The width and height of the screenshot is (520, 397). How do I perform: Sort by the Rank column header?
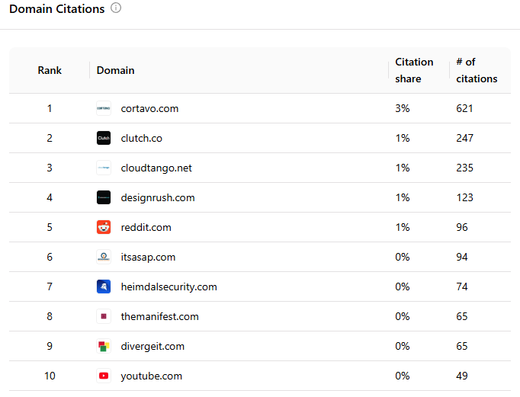click(x=50, y=70)
